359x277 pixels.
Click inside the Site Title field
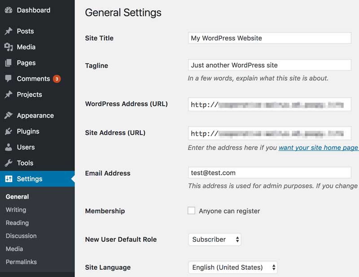269,38
